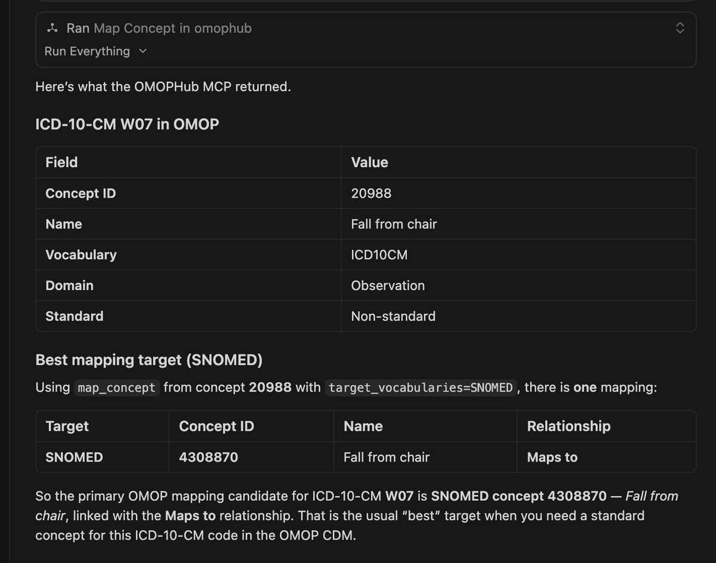Viewport: 716px width, 563px height.
Task: Click the Non-standard value cell
Action: pos(518,316)
